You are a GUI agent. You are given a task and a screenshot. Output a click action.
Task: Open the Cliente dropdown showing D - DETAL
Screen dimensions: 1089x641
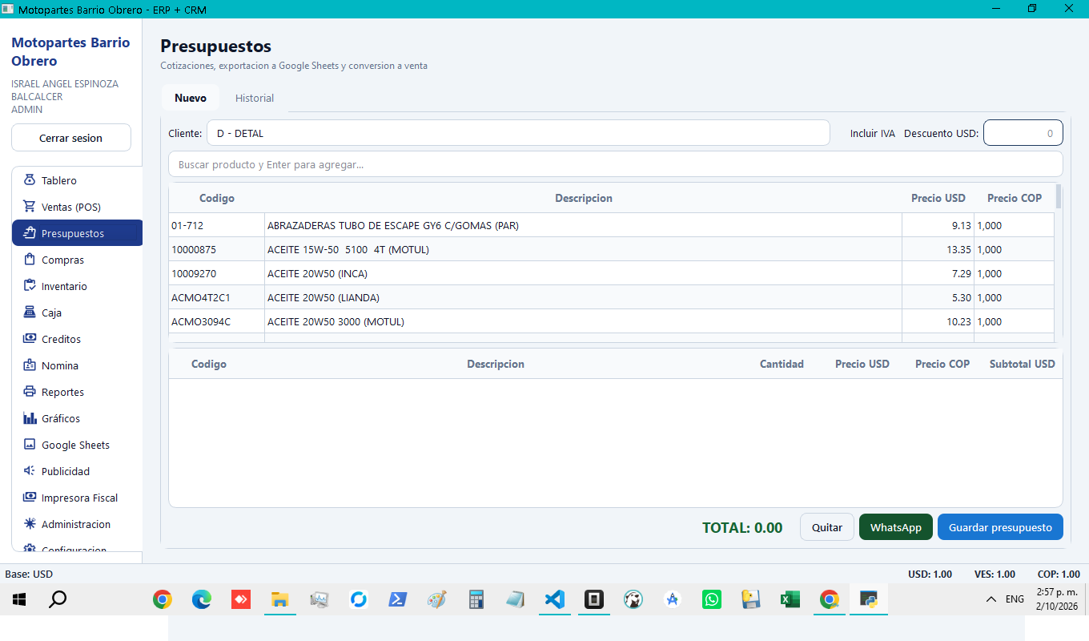click(x=518, y=133)
